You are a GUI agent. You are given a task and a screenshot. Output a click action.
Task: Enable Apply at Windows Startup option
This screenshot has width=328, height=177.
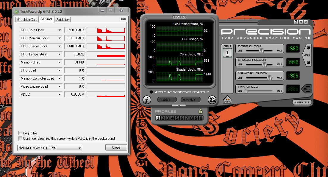pos(151,92)
